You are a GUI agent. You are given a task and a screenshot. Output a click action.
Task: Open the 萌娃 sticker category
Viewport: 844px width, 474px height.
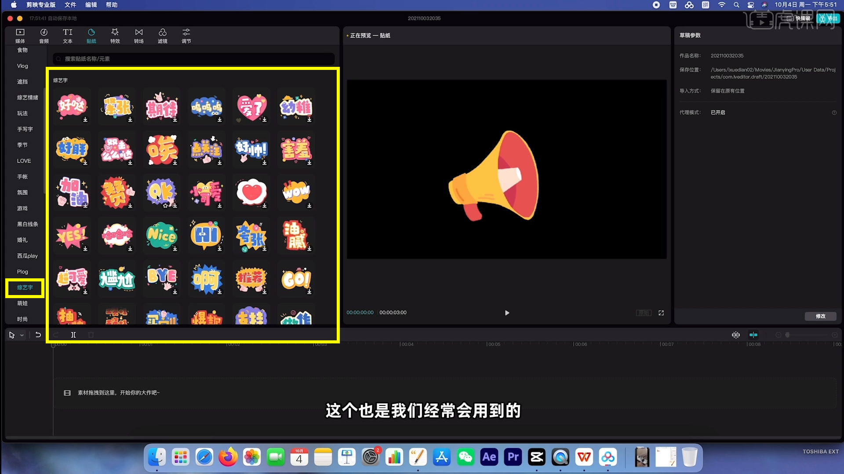pos(22,303)
